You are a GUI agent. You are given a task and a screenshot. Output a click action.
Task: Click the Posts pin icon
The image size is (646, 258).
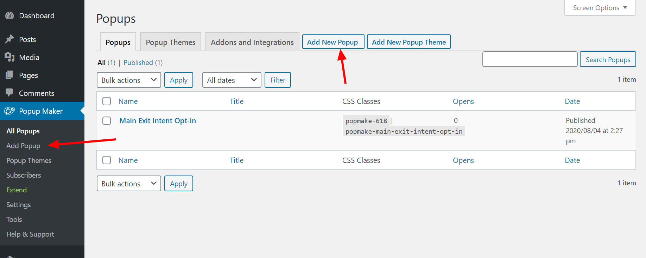point(9,39)
